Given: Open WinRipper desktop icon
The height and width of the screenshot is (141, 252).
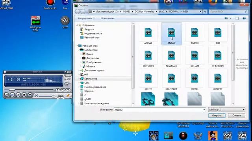Looking at the screenshot, I should click(x=35, y=23).
